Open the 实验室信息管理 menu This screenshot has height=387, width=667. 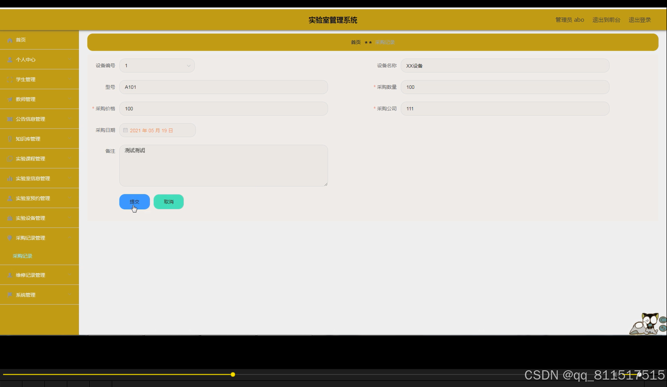click(40, 179)
